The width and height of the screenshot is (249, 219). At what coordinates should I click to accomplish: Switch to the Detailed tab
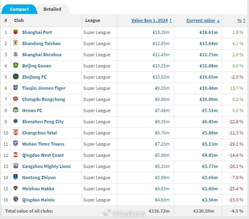click(x=52, y=9)
